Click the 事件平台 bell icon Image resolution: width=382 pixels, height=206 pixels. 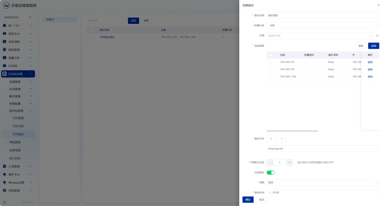(5, 174)
